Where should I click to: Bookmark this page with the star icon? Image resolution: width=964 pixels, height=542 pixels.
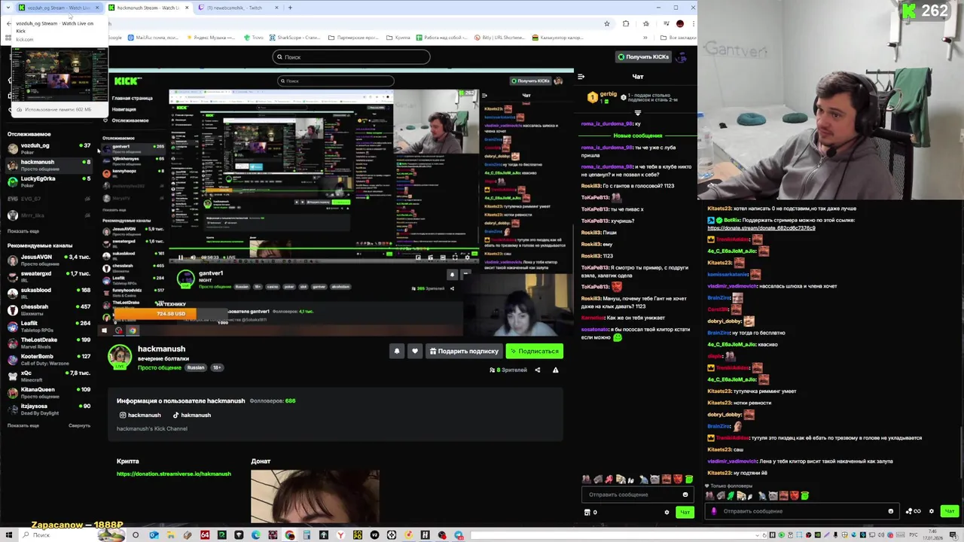click(606, 23)
